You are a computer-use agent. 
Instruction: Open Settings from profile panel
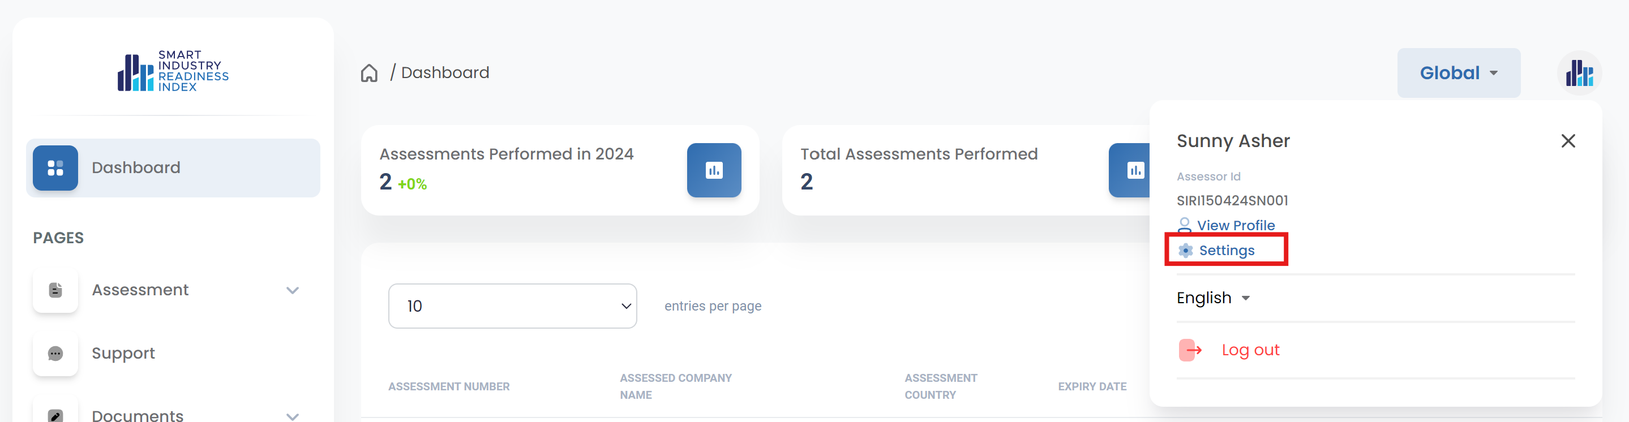pyautogui.click(x=1225, y=251)
